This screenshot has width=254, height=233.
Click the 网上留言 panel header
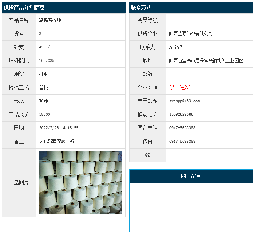click(x=191, y=176)
